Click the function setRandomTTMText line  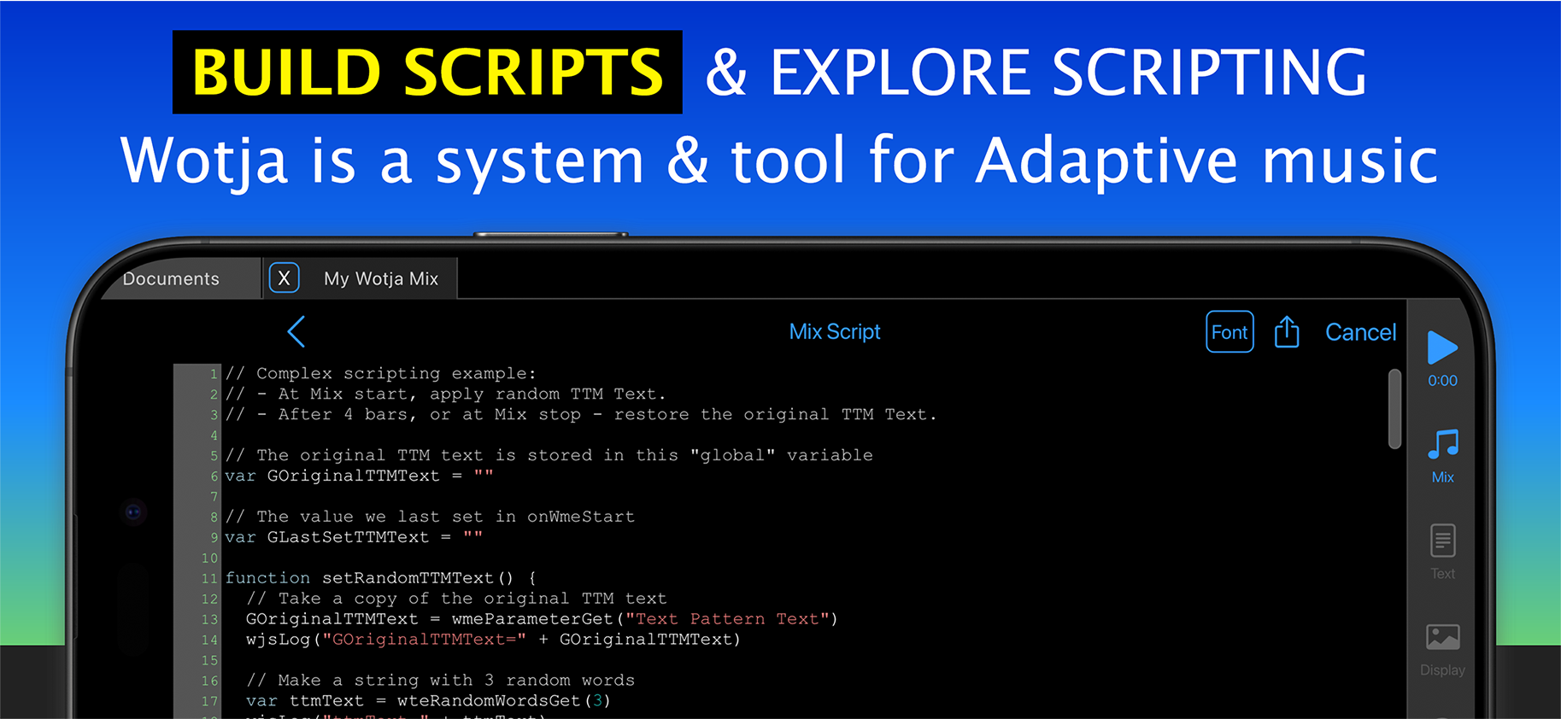click(x=380, y=578)
